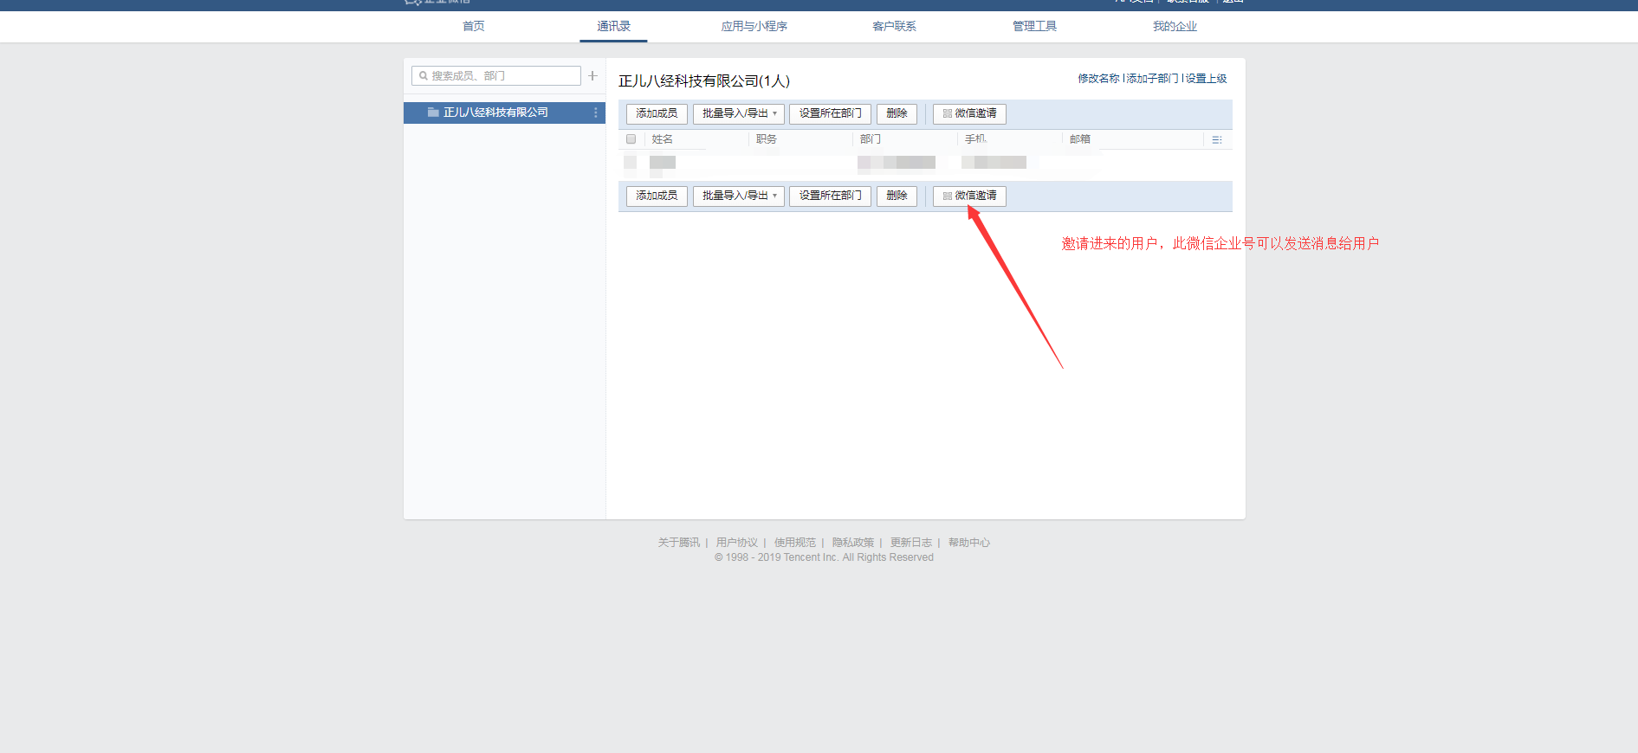Screen dimensions: 1638x753
Task: Open the column settings icon in table header
Action: tap(1217, 139)
